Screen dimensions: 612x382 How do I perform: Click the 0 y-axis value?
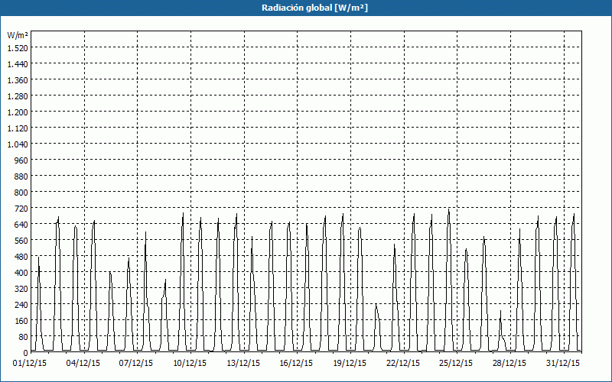[25, 353]
